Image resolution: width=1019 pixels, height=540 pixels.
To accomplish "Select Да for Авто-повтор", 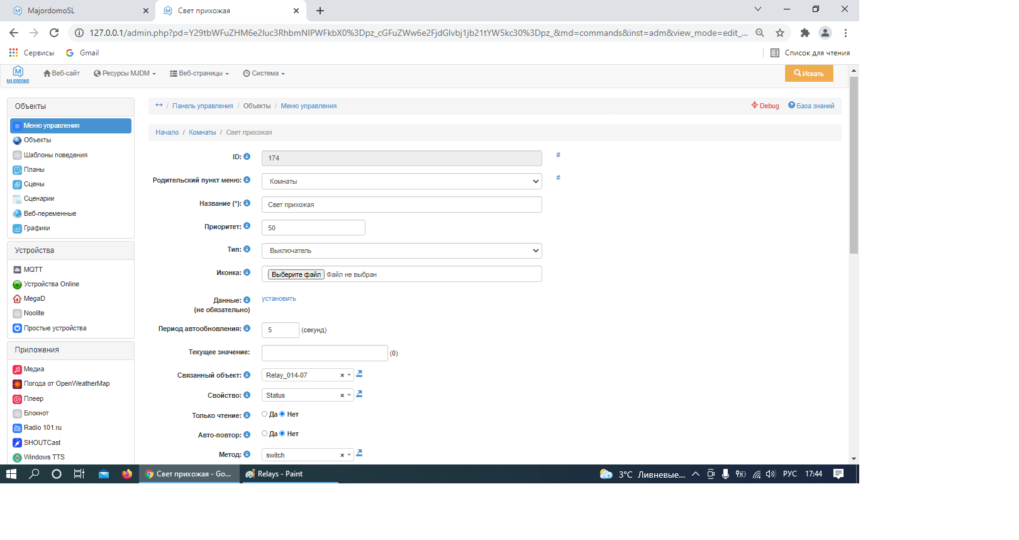I will pyautogui.click(x=265, y=434).
